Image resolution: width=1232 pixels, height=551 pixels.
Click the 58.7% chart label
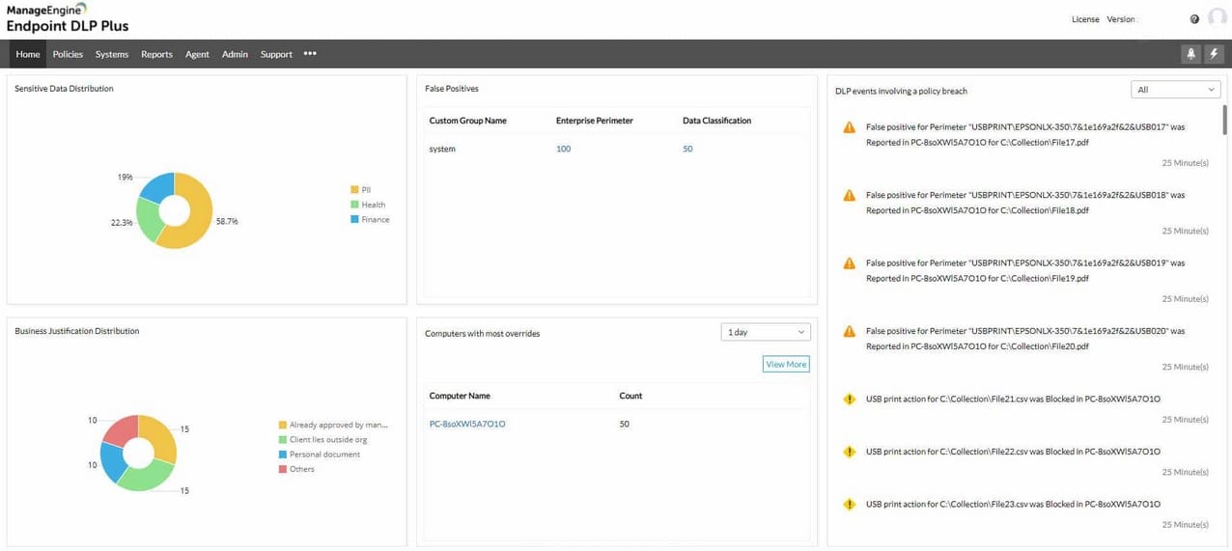(x=227, y=221)
